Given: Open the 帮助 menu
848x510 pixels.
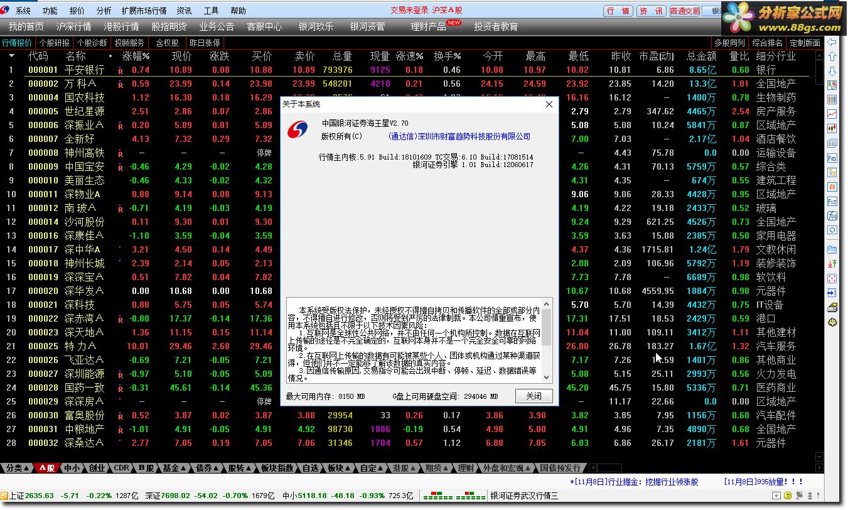Looking at the screenshot, I should 239,11.
